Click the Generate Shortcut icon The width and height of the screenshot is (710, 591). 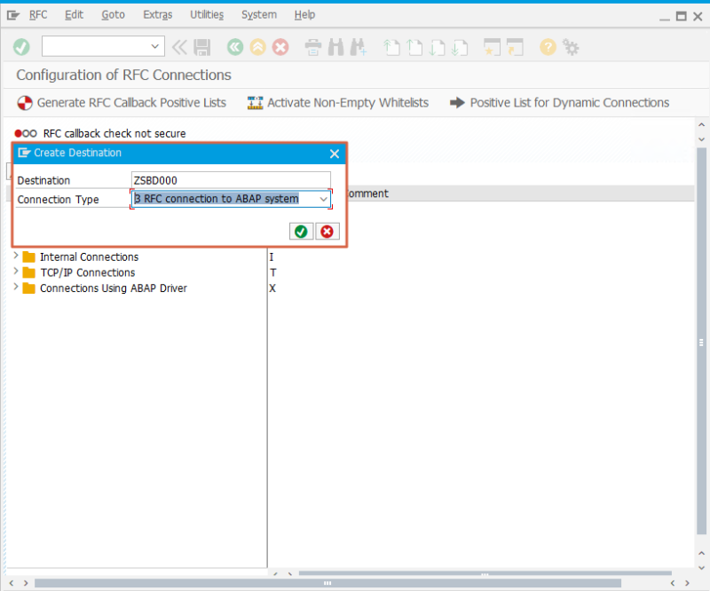[515, 47]
